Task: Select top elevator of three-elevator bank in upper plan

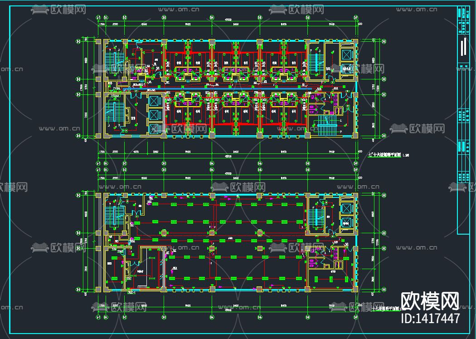Action: pyautogui.click(x=155, y=101)
